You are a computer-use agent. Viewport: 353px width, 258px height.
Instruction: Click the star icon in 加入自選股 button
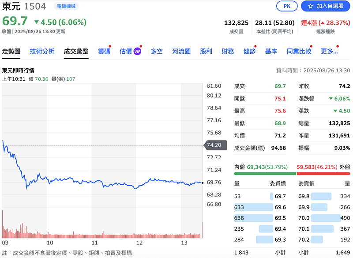pos(311,6)
